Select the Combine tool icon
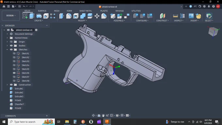The height and width of the screenshot is (125, 222). [83, 16]
